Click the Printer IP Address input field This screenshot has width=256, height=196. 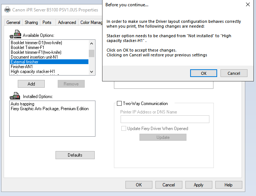165,119
